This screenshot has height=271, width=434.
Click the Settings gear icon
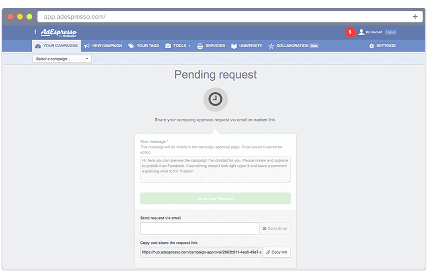tap(372, 46)
